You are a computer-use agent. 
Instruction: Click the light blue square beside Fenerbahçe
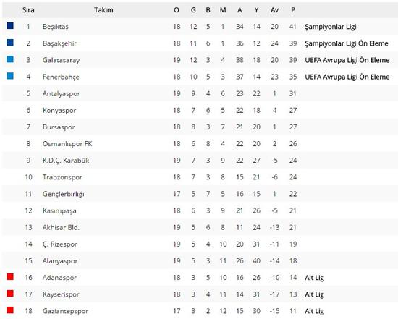pos(10,76)
